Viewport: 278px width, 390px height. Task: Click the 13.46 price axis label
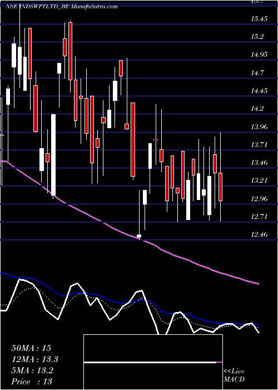tap(259, 163)
